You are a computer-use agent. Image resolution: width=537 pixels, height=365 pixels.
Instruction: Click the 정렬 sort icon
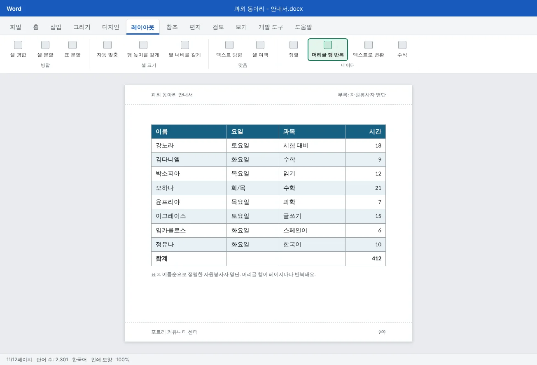[x=294, y=45]
